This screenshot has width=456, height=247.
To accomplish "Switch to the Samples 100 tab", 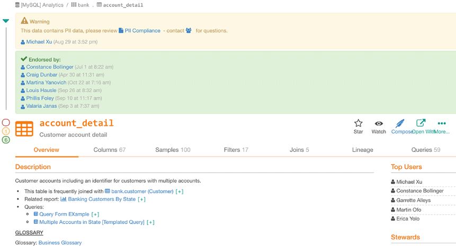I will click(x=173, y=150).
